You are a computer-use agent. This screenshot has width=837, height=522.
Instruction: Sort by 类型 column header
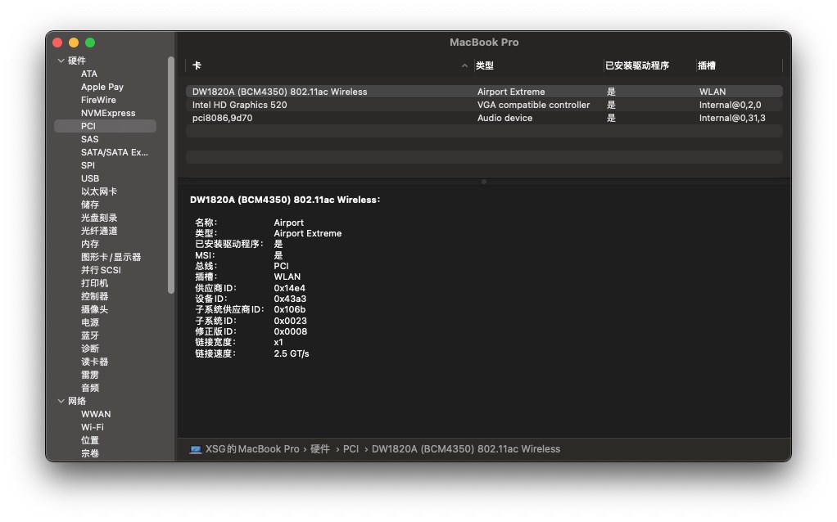[x=485, y=65]
